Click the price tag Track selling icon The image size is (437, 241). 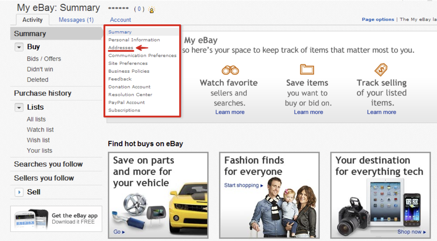(381, 70)
